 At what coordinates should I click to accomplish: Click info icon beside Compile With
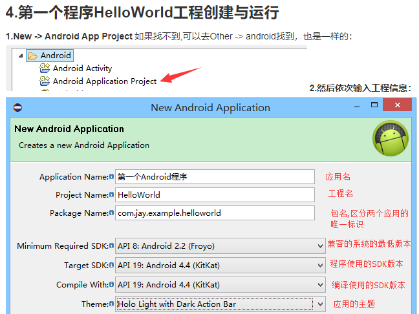111,285
